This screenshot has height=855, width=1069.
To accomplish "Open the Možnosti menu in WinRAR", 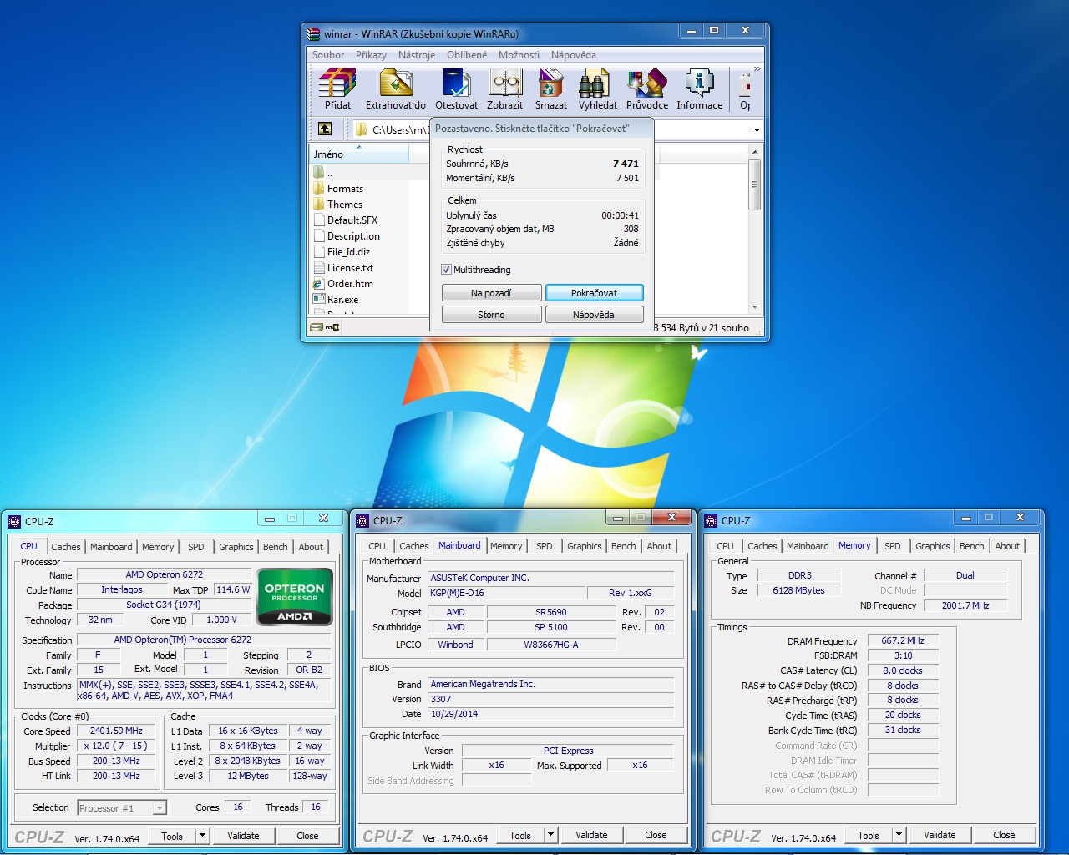I will [x=519, y=55].
